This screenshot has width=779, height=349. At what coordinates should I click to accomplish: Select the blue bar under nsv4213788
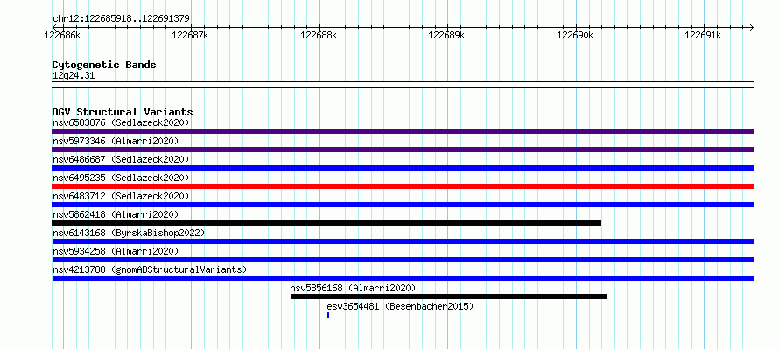(x=404, y=278)
